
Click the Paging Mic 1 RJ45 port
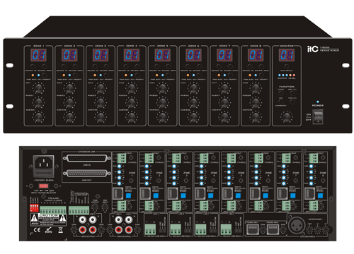[253, 229]
